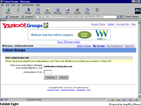Click the Back toolbar icon
Viewport: 141px width, 106px height.
[8, 11]
